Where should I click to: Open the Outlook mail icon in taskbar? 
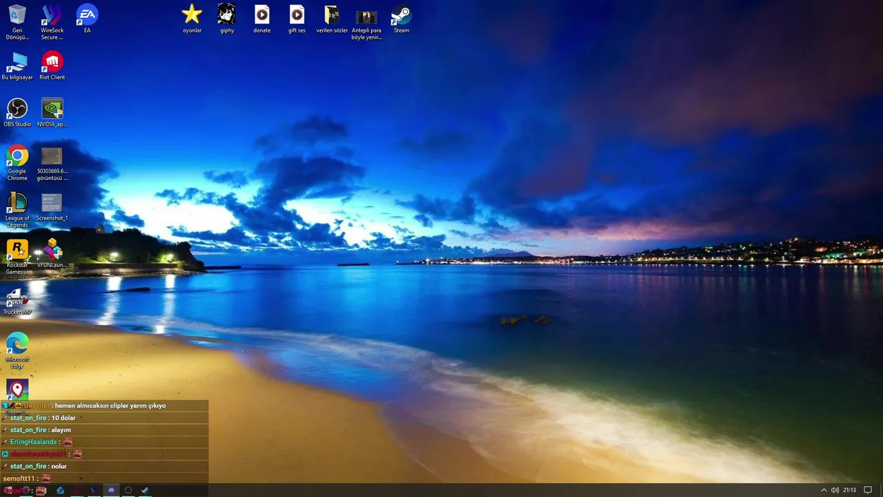60,490
